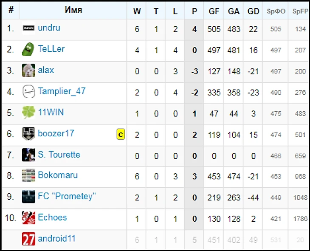The height and width of the screenshot is (251, 310).
Task: Click android11's red 27 avatar
Action: [28, 239]
